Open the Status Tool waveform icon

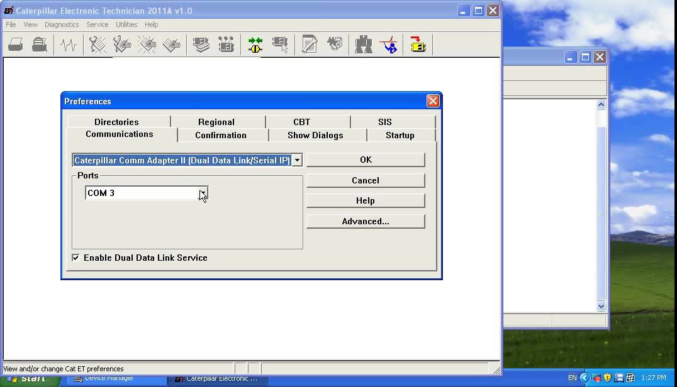point(68,45)
